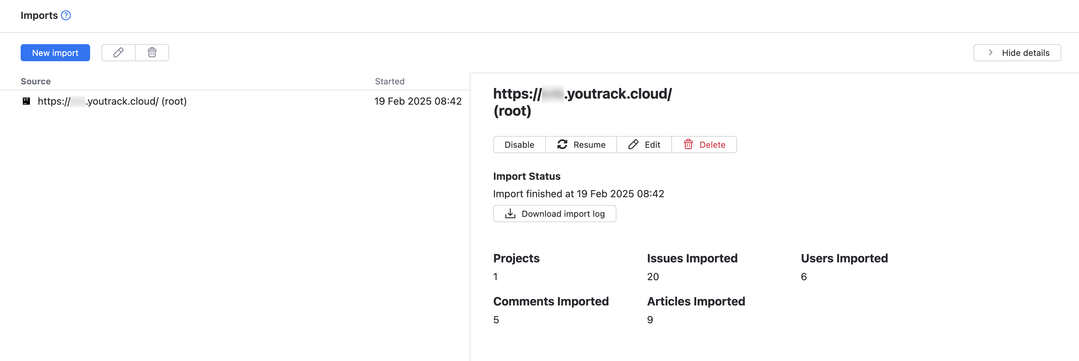Edit the YouTrack import settings
The width and height of the screenshot is (1079, 361).
(652, 144)
